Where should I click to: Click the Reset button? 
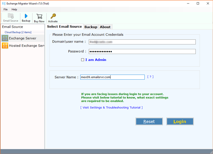[149, 122]
